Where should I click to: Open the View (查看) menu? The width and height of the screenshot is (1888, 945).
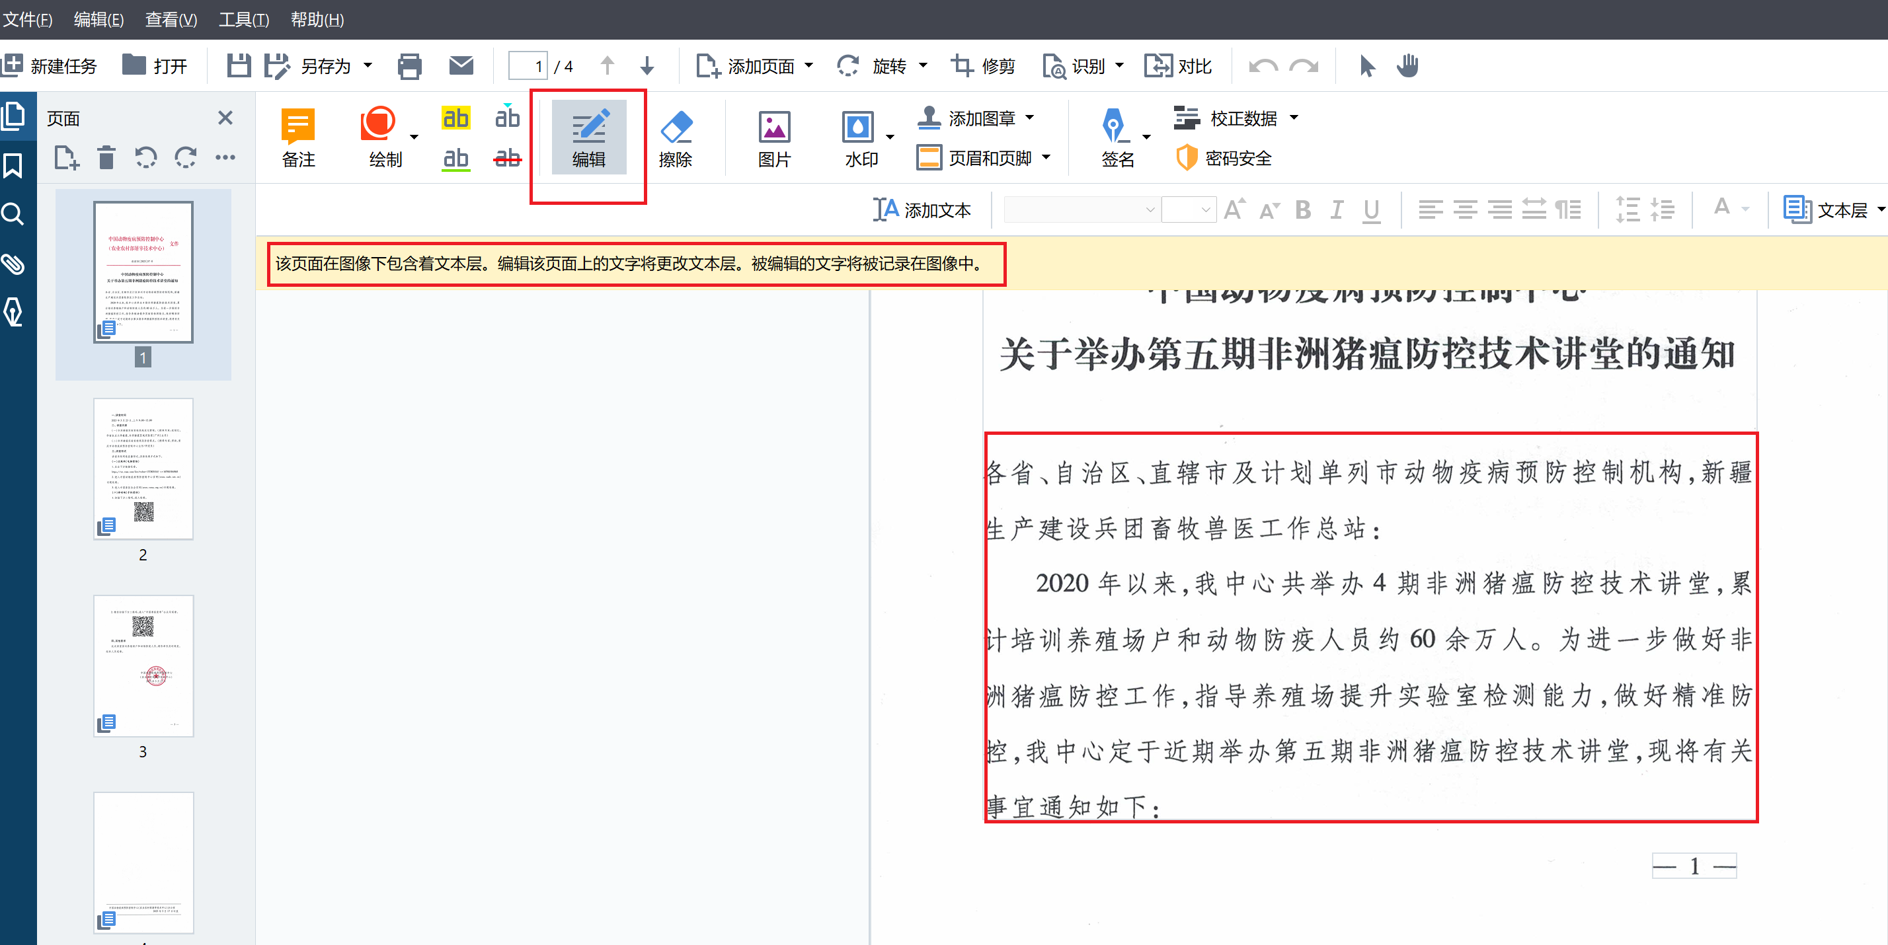tap(171, 19)
